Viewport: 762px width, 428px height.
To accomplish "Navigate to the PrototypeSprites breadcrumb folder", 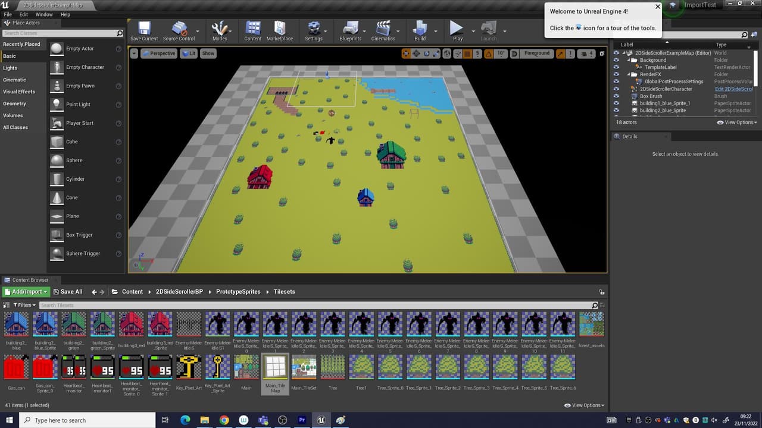I will pyautogui.click(x=238, y=292).
